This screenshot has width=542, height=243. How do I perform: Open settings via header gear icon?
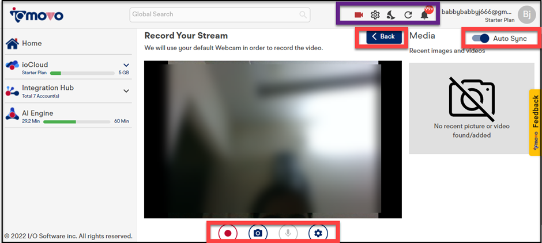(x=375, y=15)
